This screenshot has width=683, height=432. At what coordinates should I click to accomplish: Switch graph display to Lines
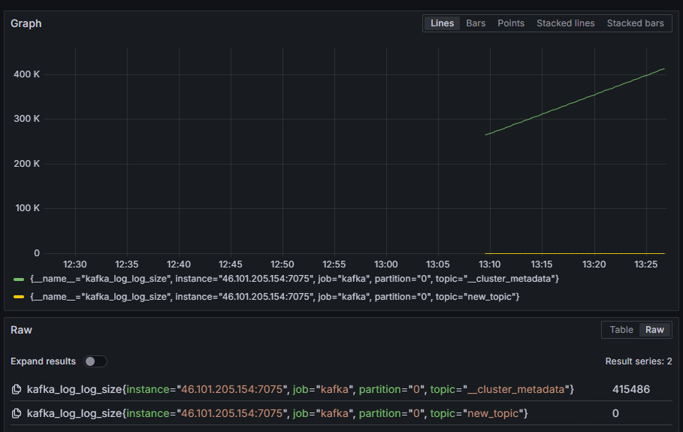(x=442, y=23)
